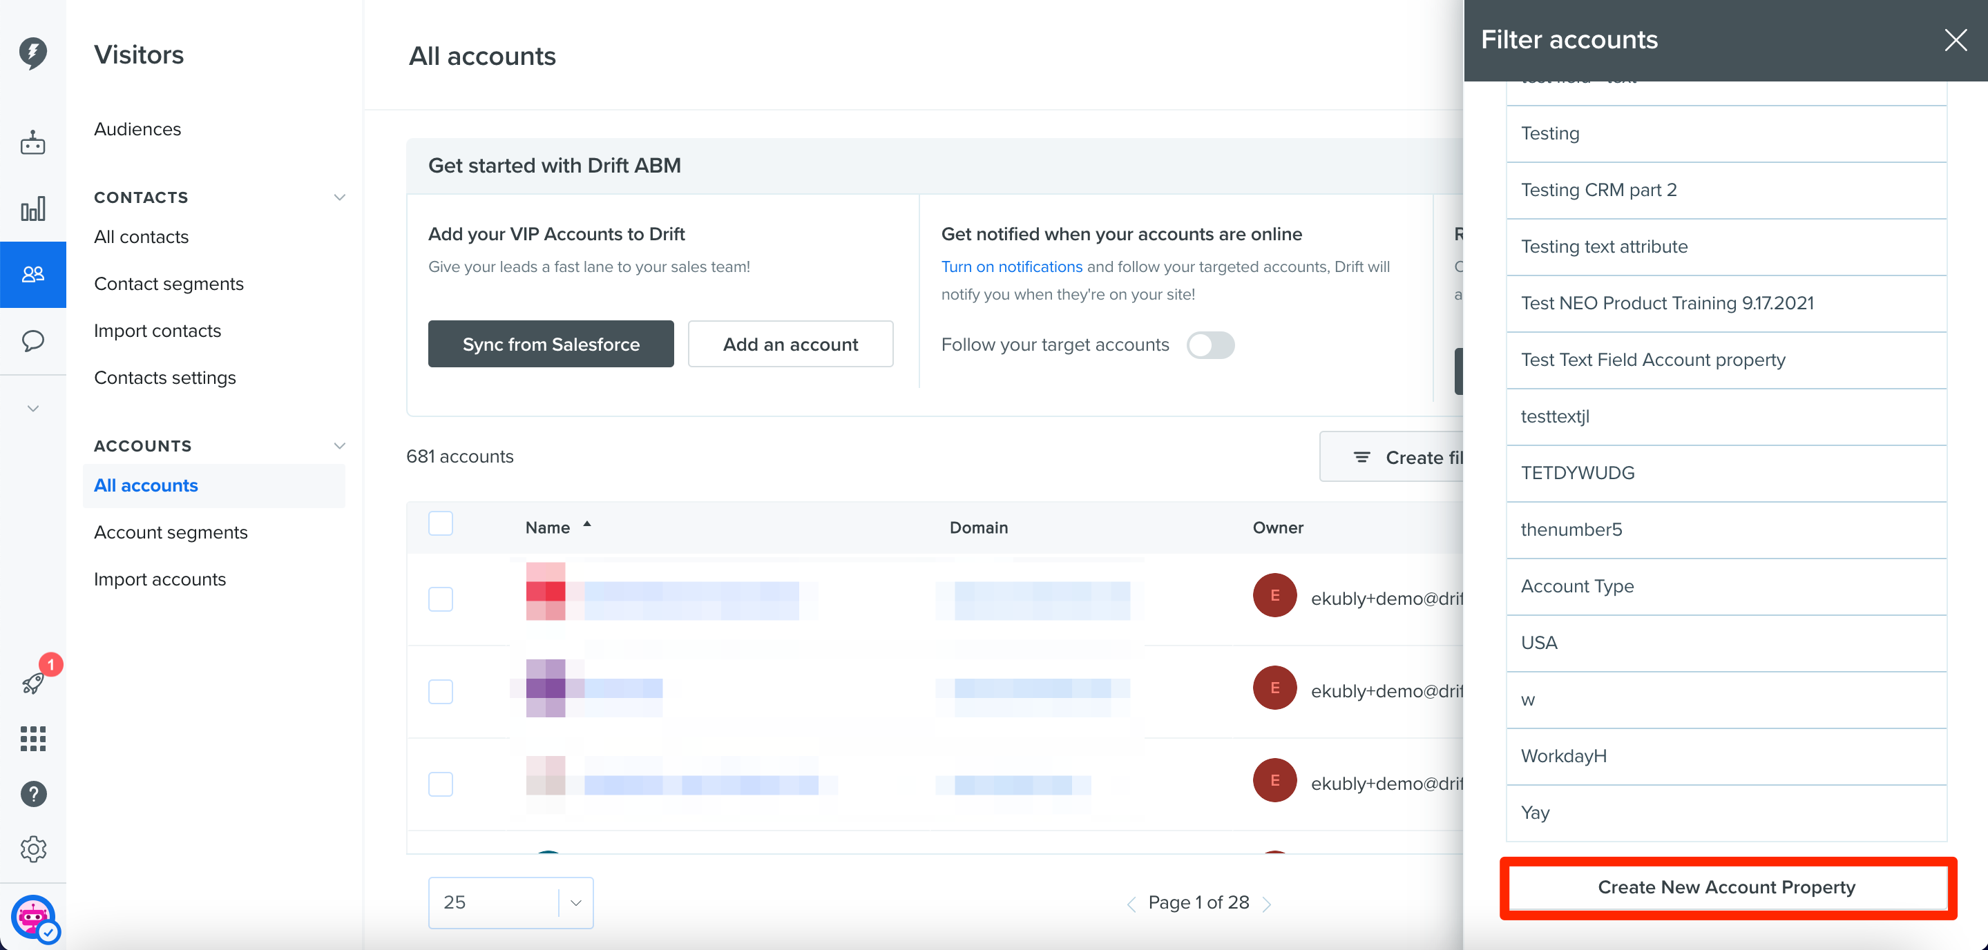Sort by Name column arrow

587,524
